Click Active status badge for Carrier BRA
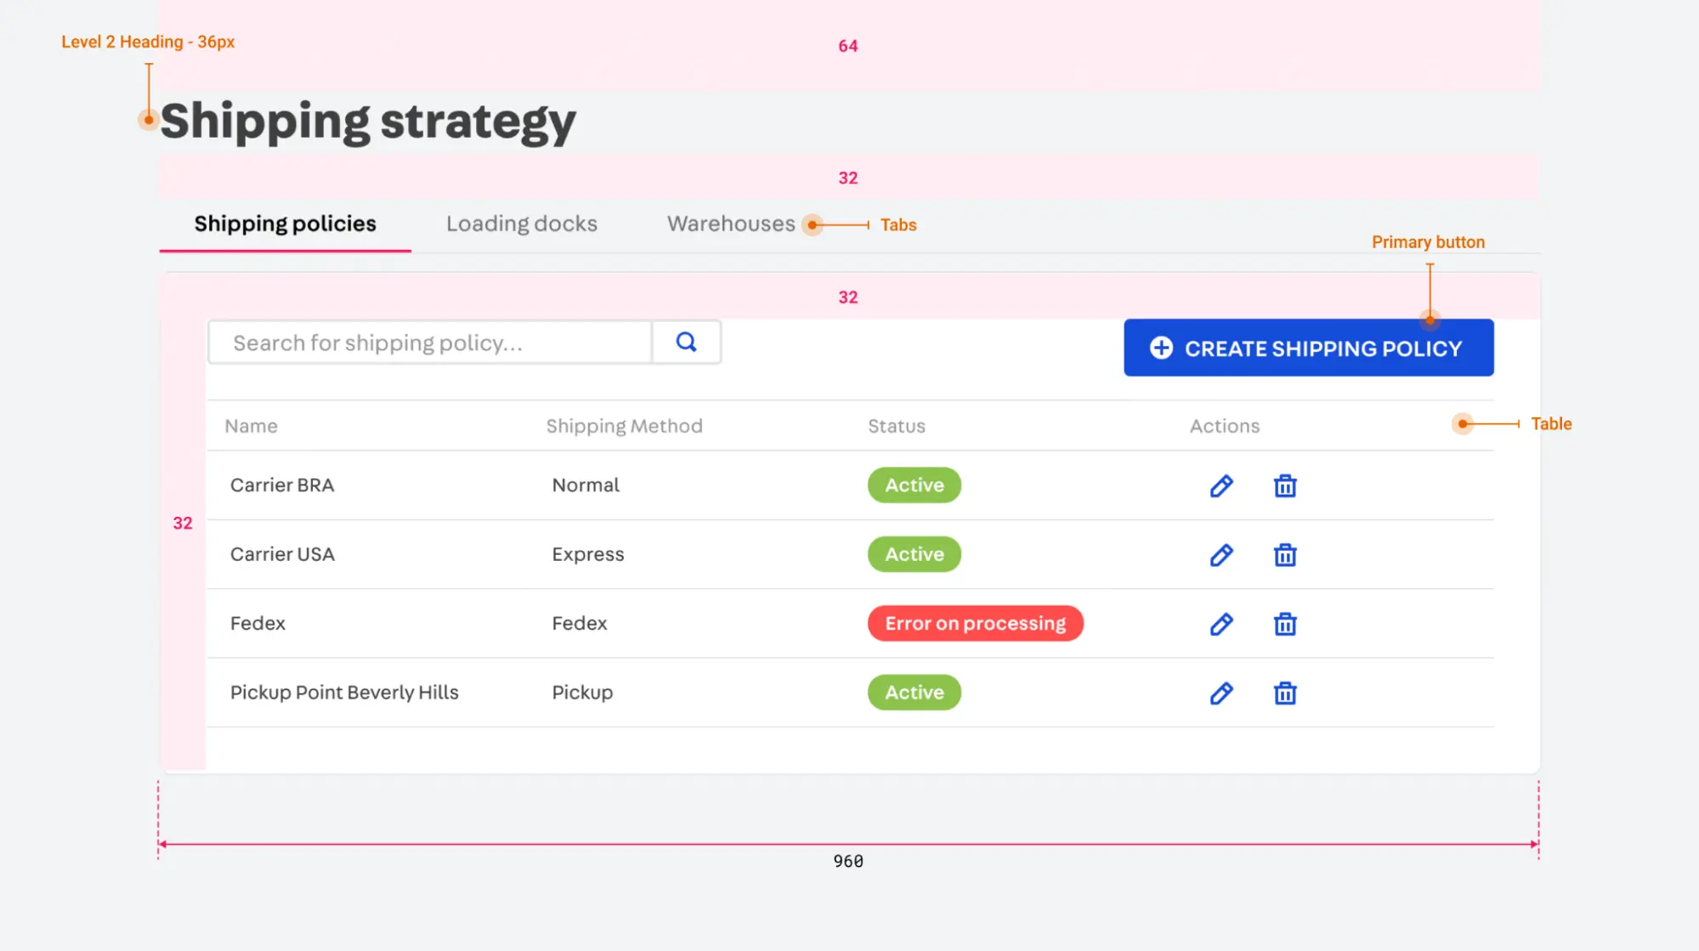 coord(914,485)
